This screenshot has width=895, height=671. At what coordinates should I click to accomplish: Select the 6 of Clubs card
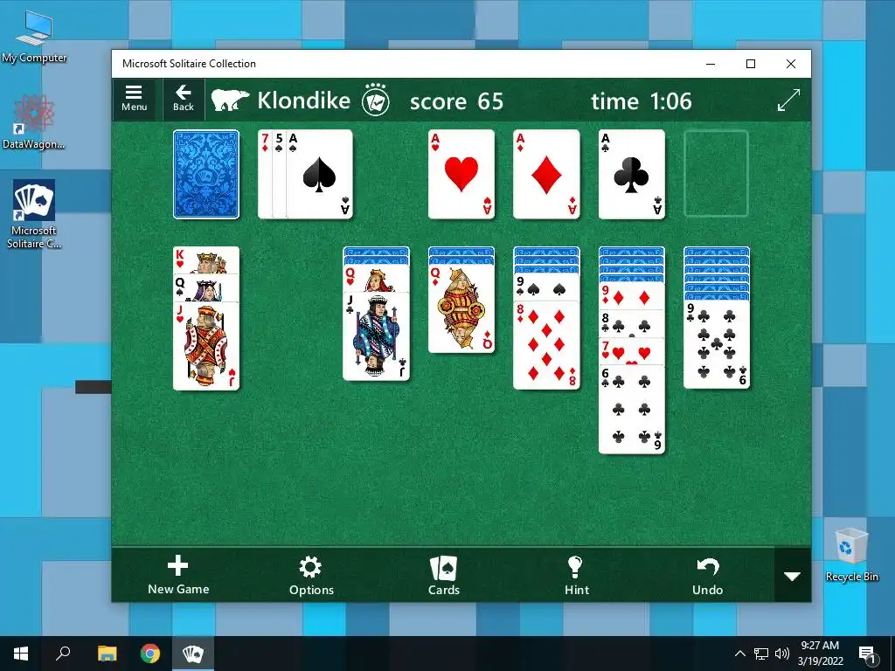pos(631,410)
